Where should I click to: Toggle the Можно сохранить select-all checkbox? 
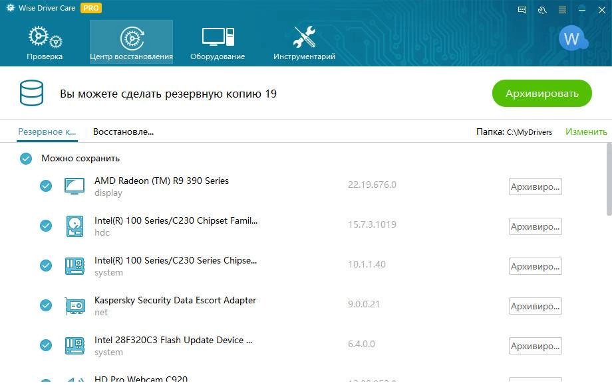tap(26, 159)
